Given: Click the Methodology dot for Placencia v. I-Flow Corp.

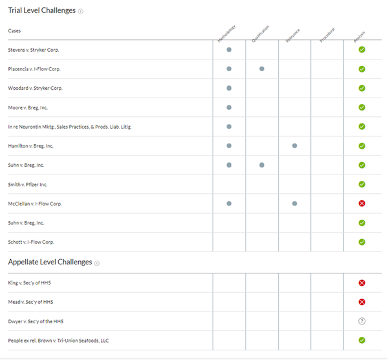Looking at the screenshot, I should click(x=229, y=69).
